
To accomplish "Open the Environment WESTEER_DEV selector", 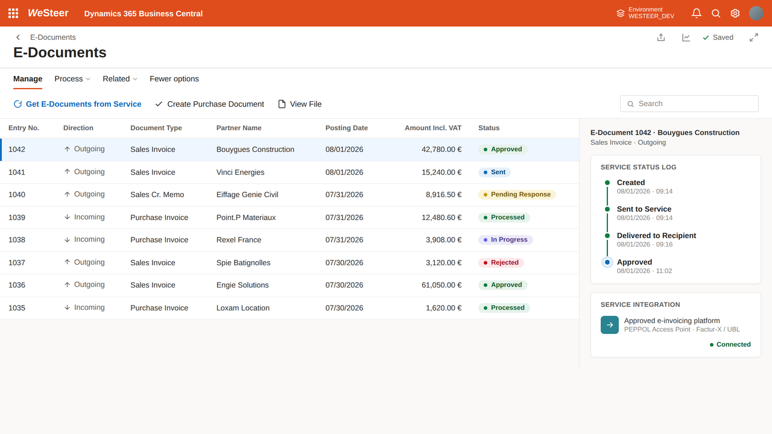I will click(645, 13).
